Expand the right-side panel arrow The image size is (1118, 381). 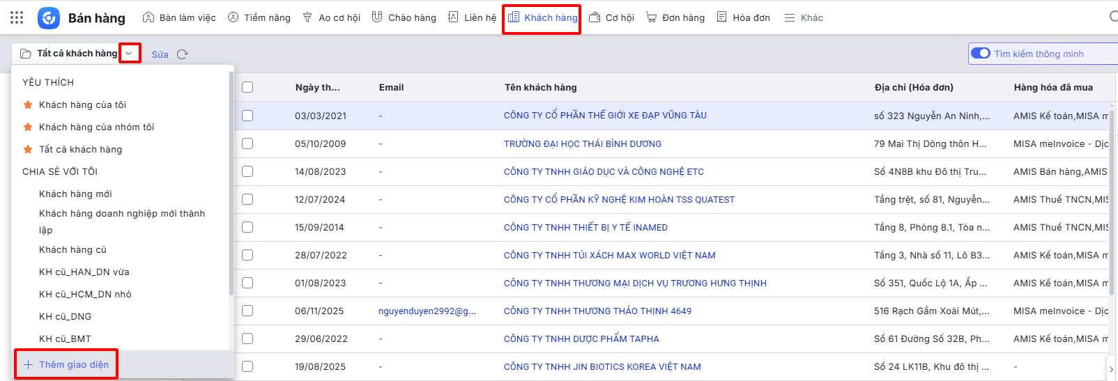[1111, 369]
